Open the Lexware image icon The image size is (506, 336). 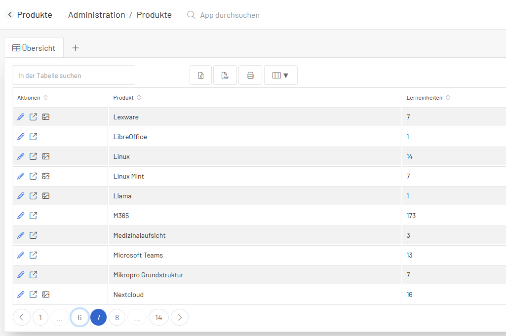[x=46, y=117]
